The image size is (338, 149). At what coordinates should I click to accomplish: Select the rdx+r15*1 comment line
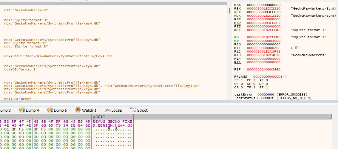pyautogui.click(x=58, y=56)
